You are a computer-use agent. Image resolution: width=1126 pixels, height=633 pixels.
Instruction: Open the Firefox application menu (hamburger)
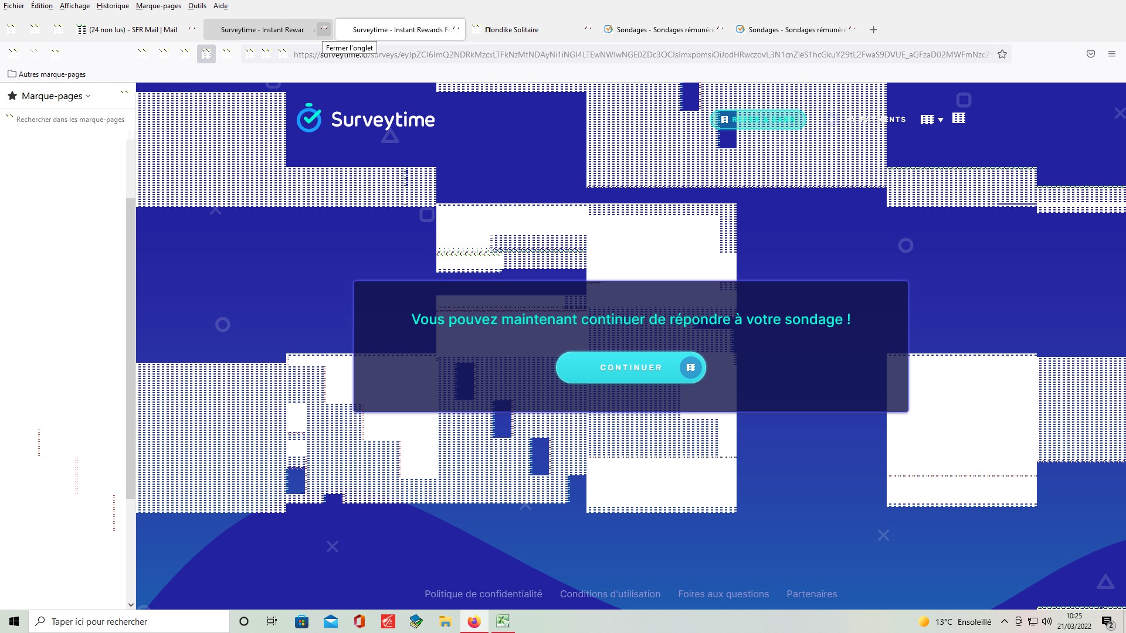click(1112, 54)
